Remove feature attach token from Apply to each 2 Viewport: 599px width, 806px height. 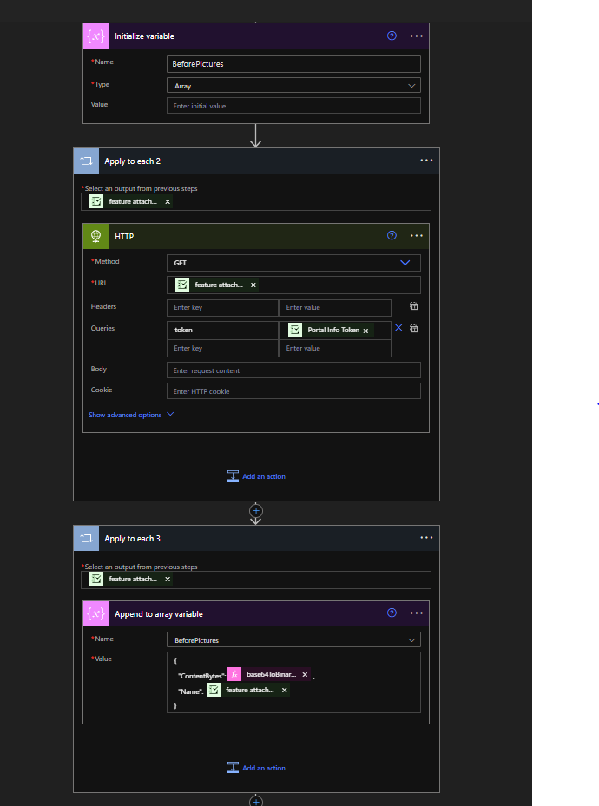pos(168,202)
